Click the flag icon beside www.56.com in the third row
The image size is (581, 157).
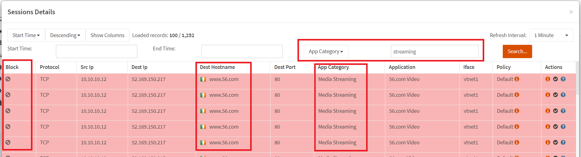coord(203,111)
